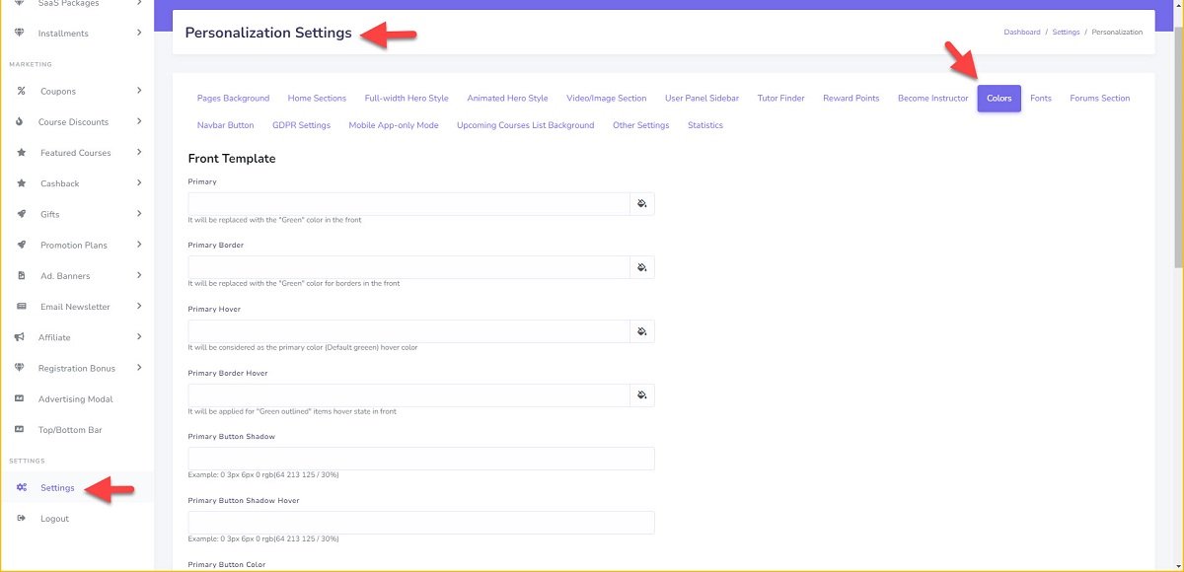Screen dimensions: 1184x572
Task: Click the Affiliate megaphone icon
Action: [21, 337]
